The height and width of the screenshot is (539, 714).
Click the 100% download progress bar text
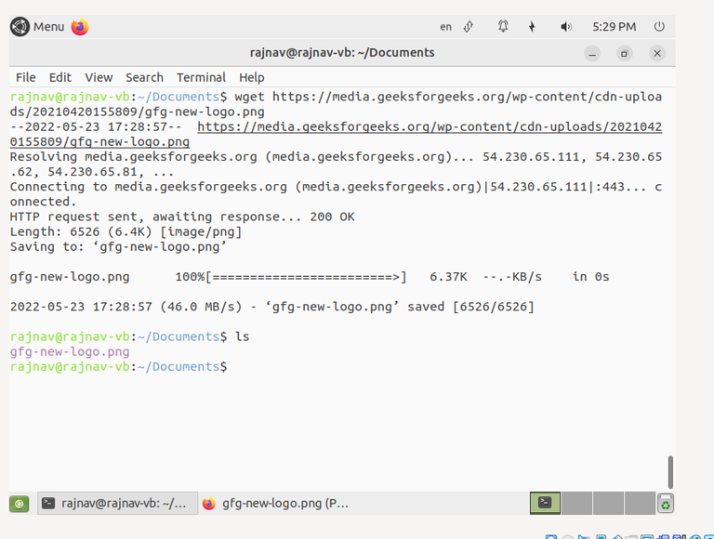pyautogui.click(x=290, y=277)
